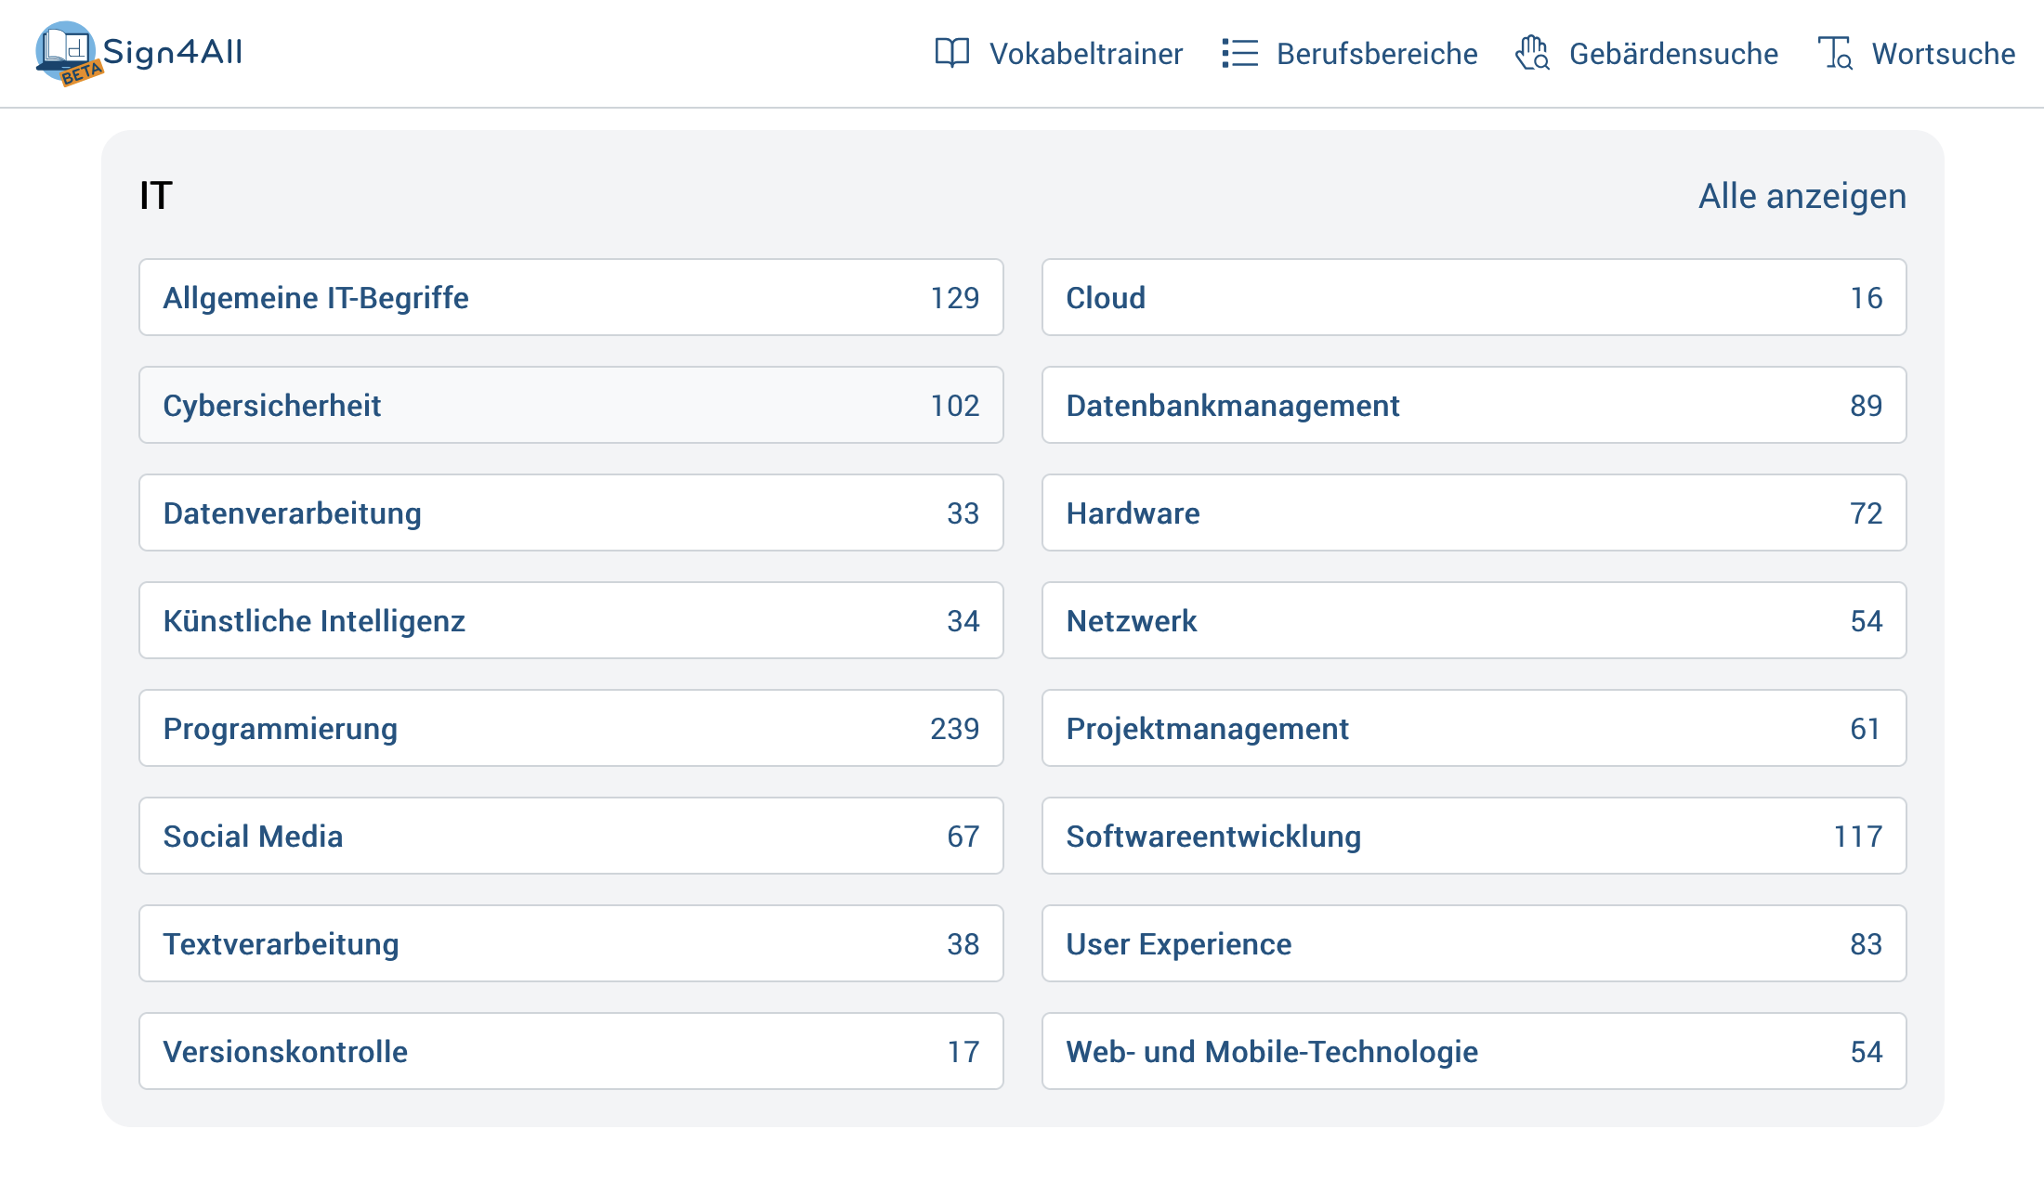Click the Berufsbereiche list icon
Image resolution: width=2044 pixels, height=1181 pixels.
(x=1239, y=53)
